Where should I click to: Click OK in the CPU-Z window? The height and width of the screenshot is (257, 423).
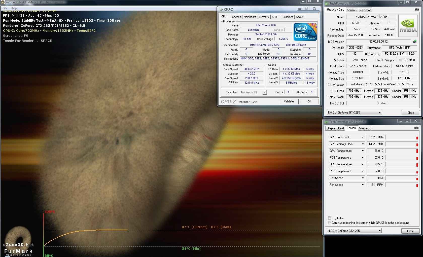click(309, 101)
